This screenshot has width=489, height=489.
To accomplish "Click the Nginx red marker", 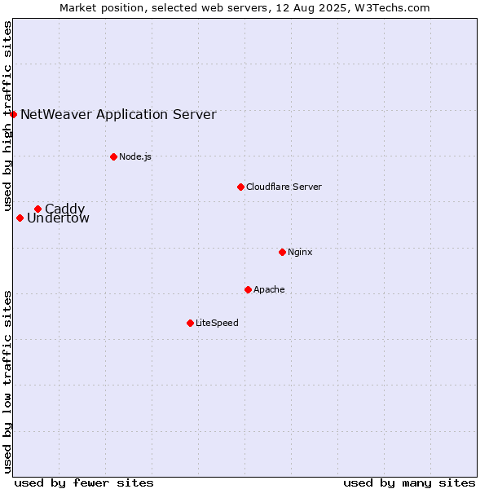I will (283, 252).
